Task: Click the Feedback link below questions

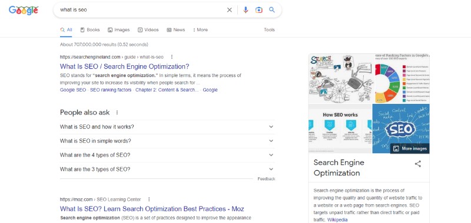Action: point(266,179)
